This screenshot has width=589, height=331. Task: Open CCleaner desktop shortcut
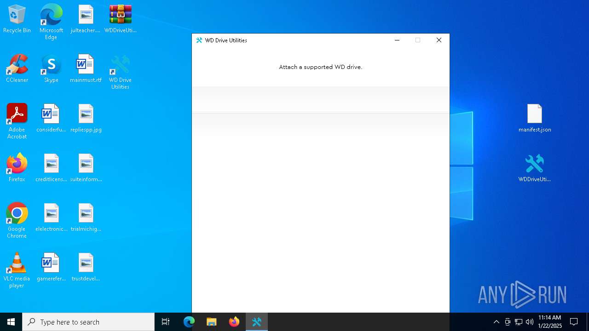[x=17, y=69]
